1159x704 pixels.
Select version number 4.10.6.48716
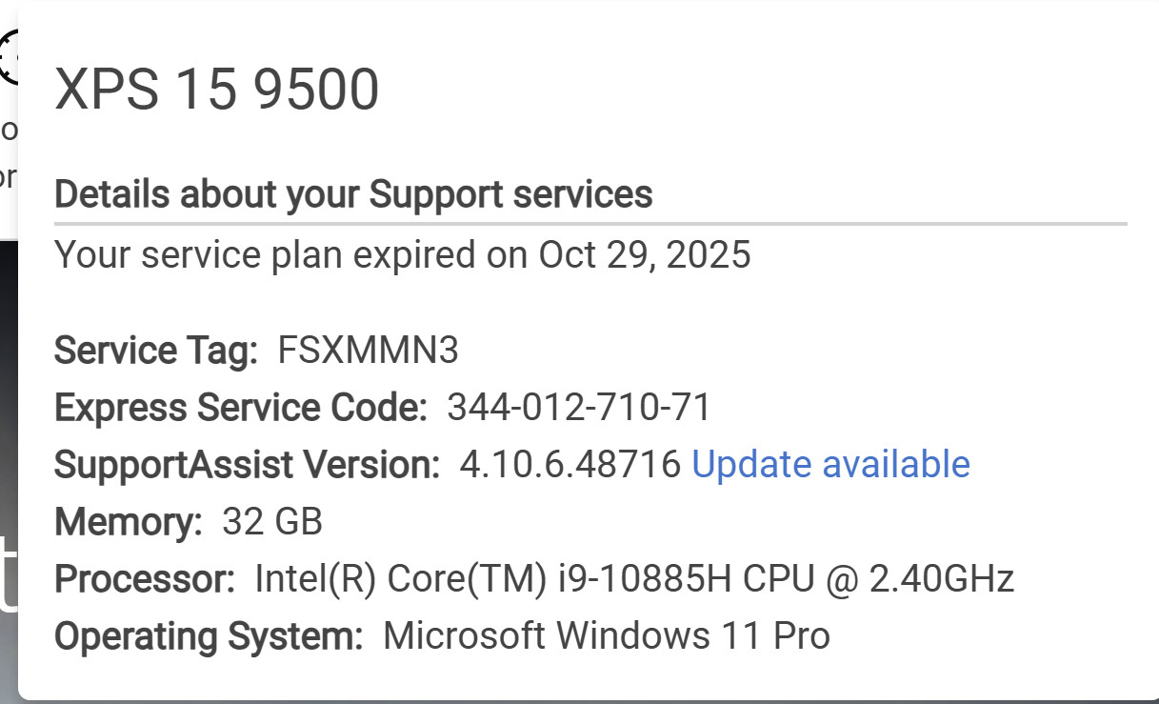pyautogui.click(x=570, y=465)
